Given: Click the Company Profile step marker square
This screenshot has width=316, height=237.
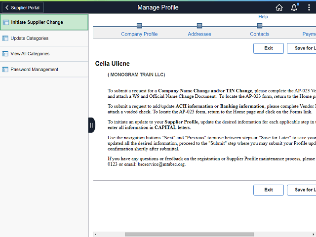Looking at the screenshot, I should 139,26.
